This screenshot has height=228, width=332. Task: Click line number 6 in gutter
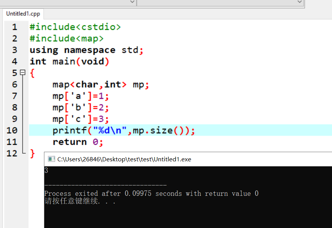click(x=15, y=84)
